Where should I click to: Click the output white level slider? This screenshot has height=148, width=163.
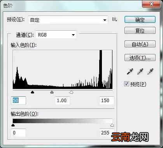(x=112, y=125)
